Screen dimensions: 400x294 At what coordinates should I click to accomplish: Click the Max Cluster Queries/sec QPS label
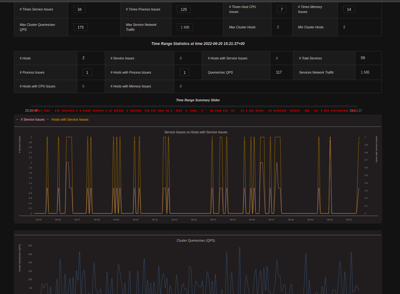[37, 27]
